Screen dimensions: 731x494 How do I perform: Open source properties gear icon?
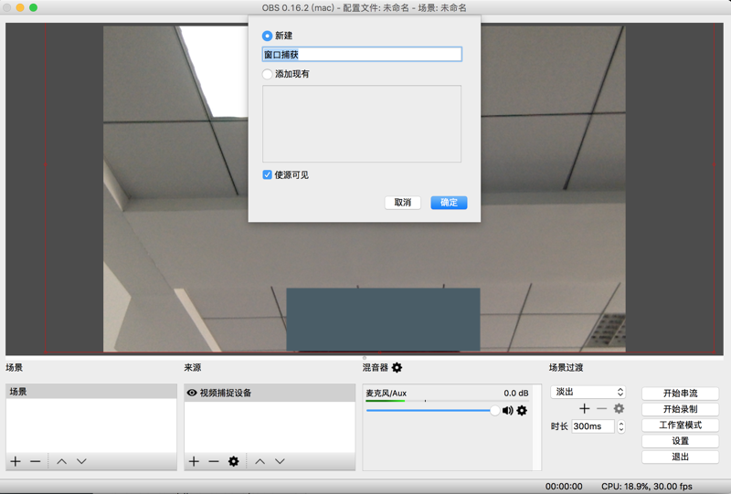point(234,461)
